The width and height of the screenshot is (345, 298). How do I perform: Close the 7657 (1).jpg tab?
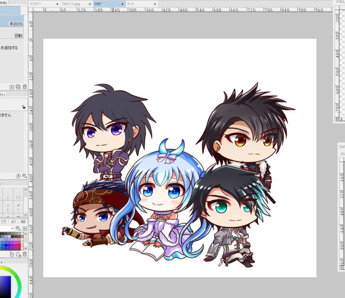click(90, 4)
